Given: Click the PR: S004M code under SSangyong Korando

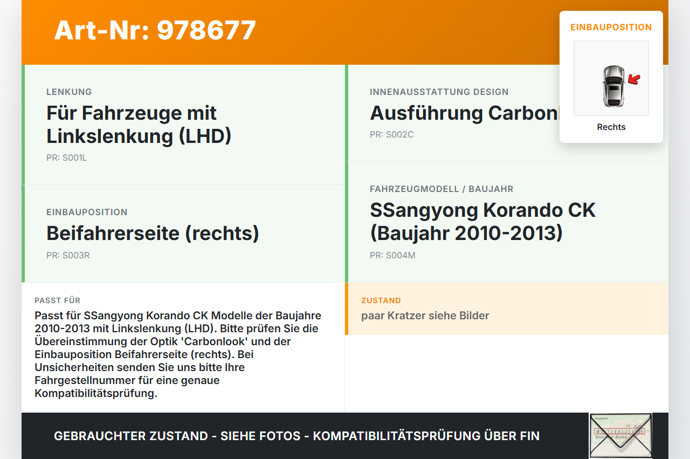Looking at the screenshot, I should (x=392, y=255).
